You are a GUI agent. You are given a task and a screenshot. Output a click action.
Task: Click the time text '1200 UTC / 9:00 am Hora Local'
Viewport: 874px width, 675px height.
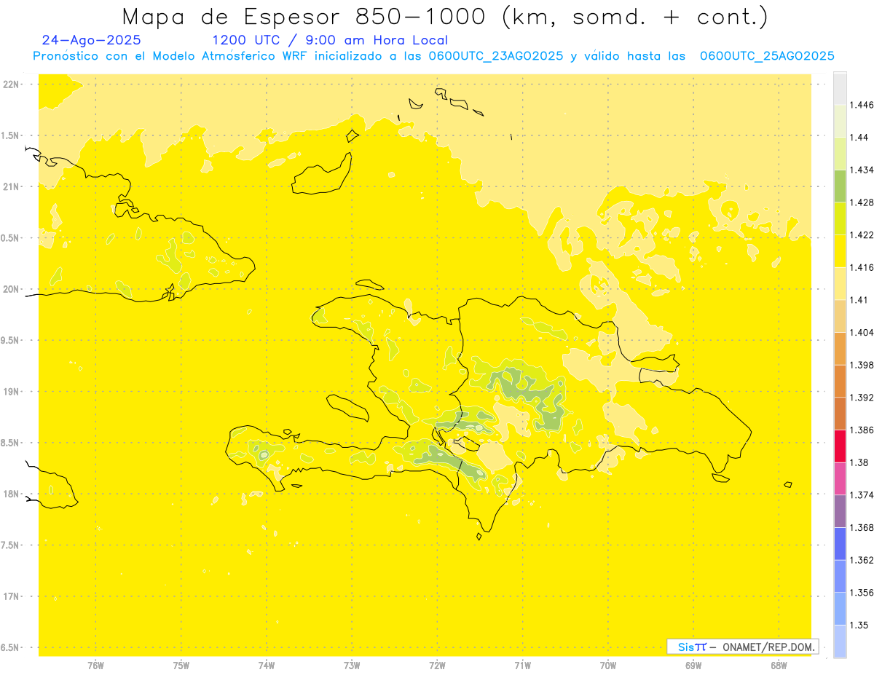pos(330,41)
